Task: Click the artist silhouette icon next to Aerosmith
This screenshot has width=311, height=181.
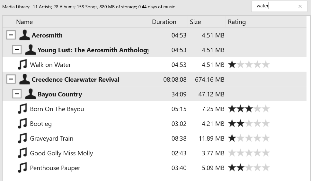Action: [25, 35]
